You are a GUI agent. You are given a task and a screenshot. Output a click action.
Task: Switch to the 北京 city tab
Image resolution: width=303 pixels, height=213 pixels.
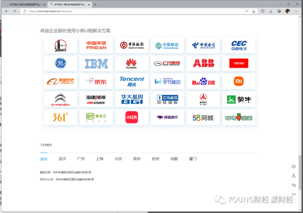[x=118, y=159]
